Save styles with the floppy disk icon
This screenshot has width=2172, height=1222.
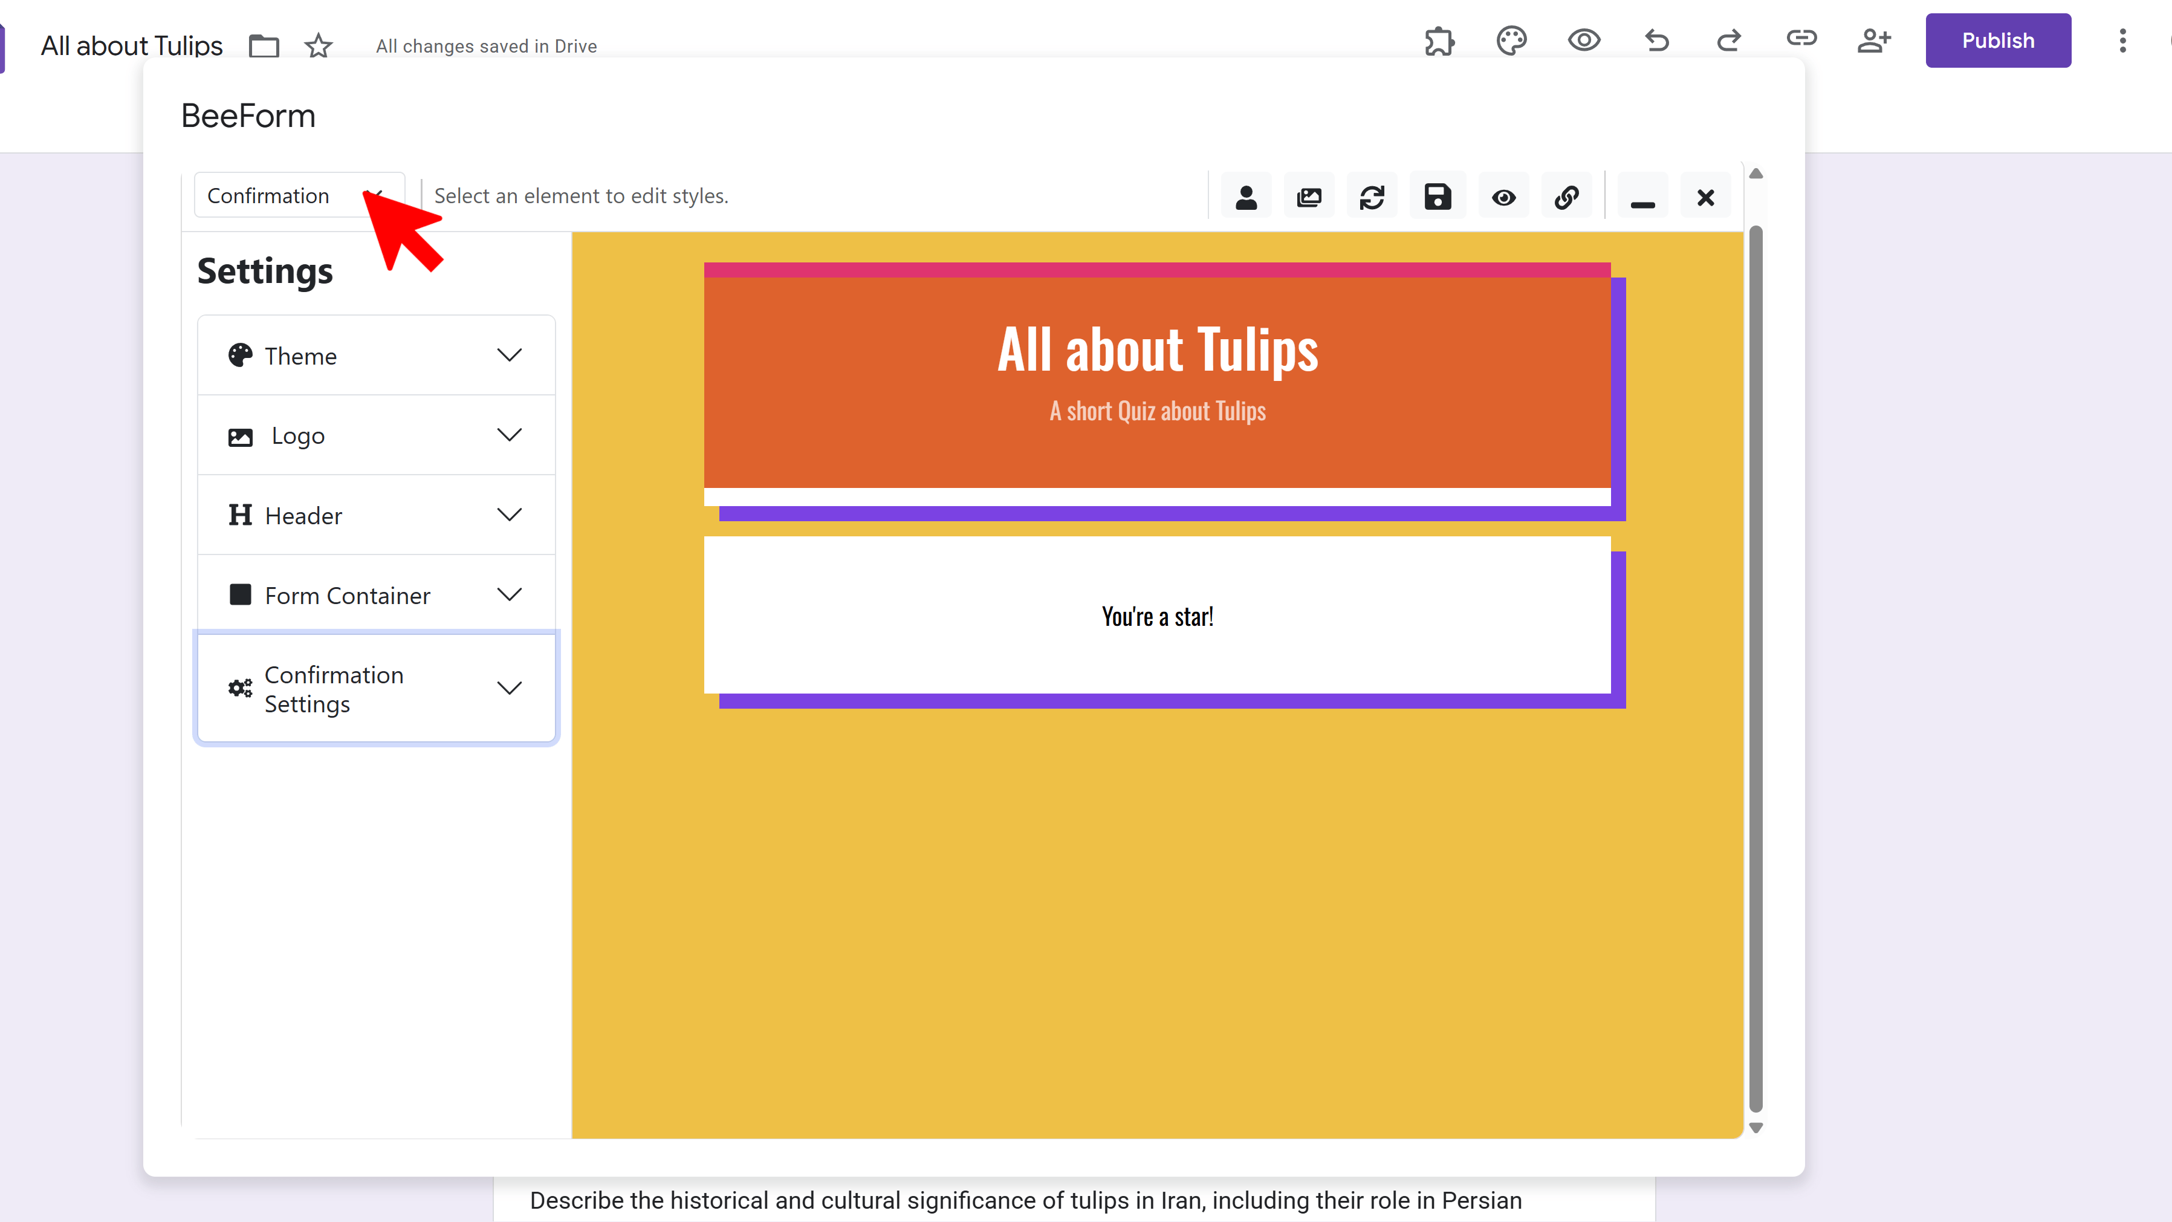1438,196
